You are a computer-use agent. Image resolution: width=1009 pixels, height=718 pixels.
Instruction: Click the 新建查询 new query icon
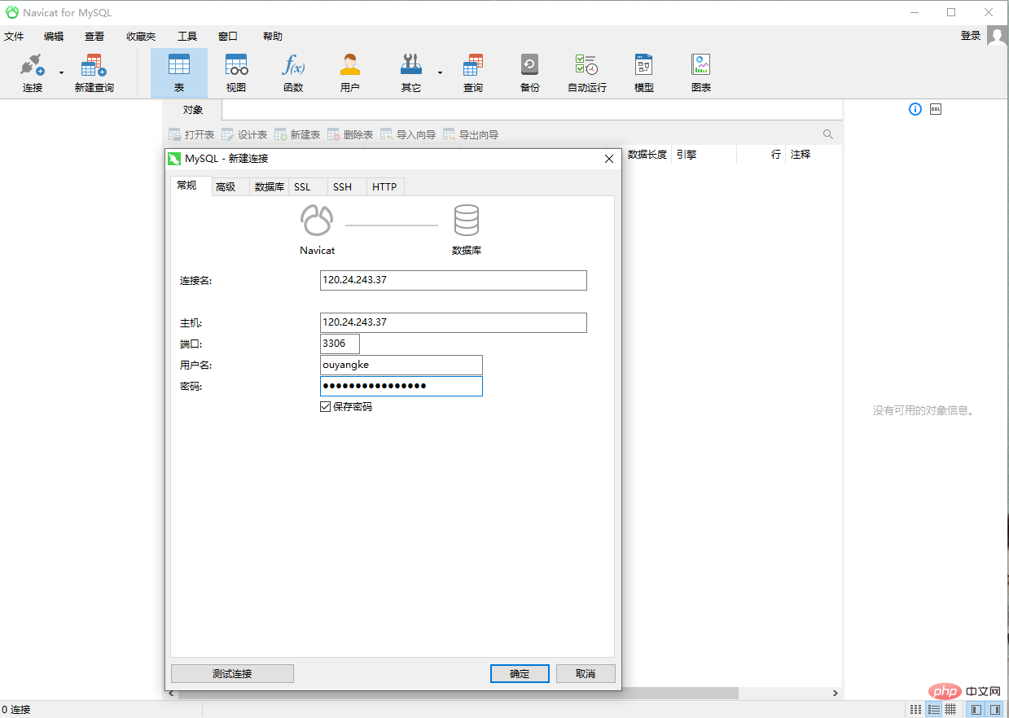click(x=94, y=72)
